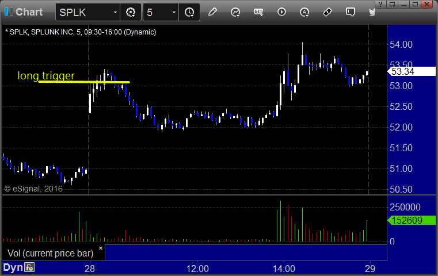
Task: Expand the SPLK symbol dropdown arrow
Action: pyautogui.click(x=115, y=12)
